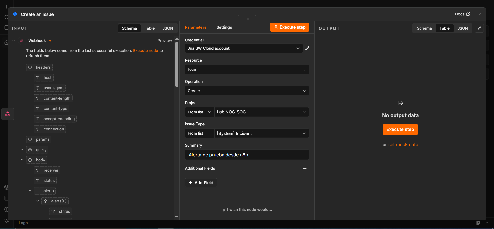Select the Parameters tab
The image size is (494, 229).
coord(195,27)
